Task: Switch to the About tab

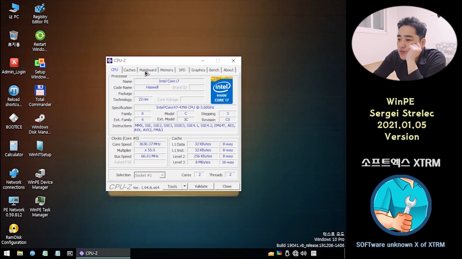Action: point(228,70)
